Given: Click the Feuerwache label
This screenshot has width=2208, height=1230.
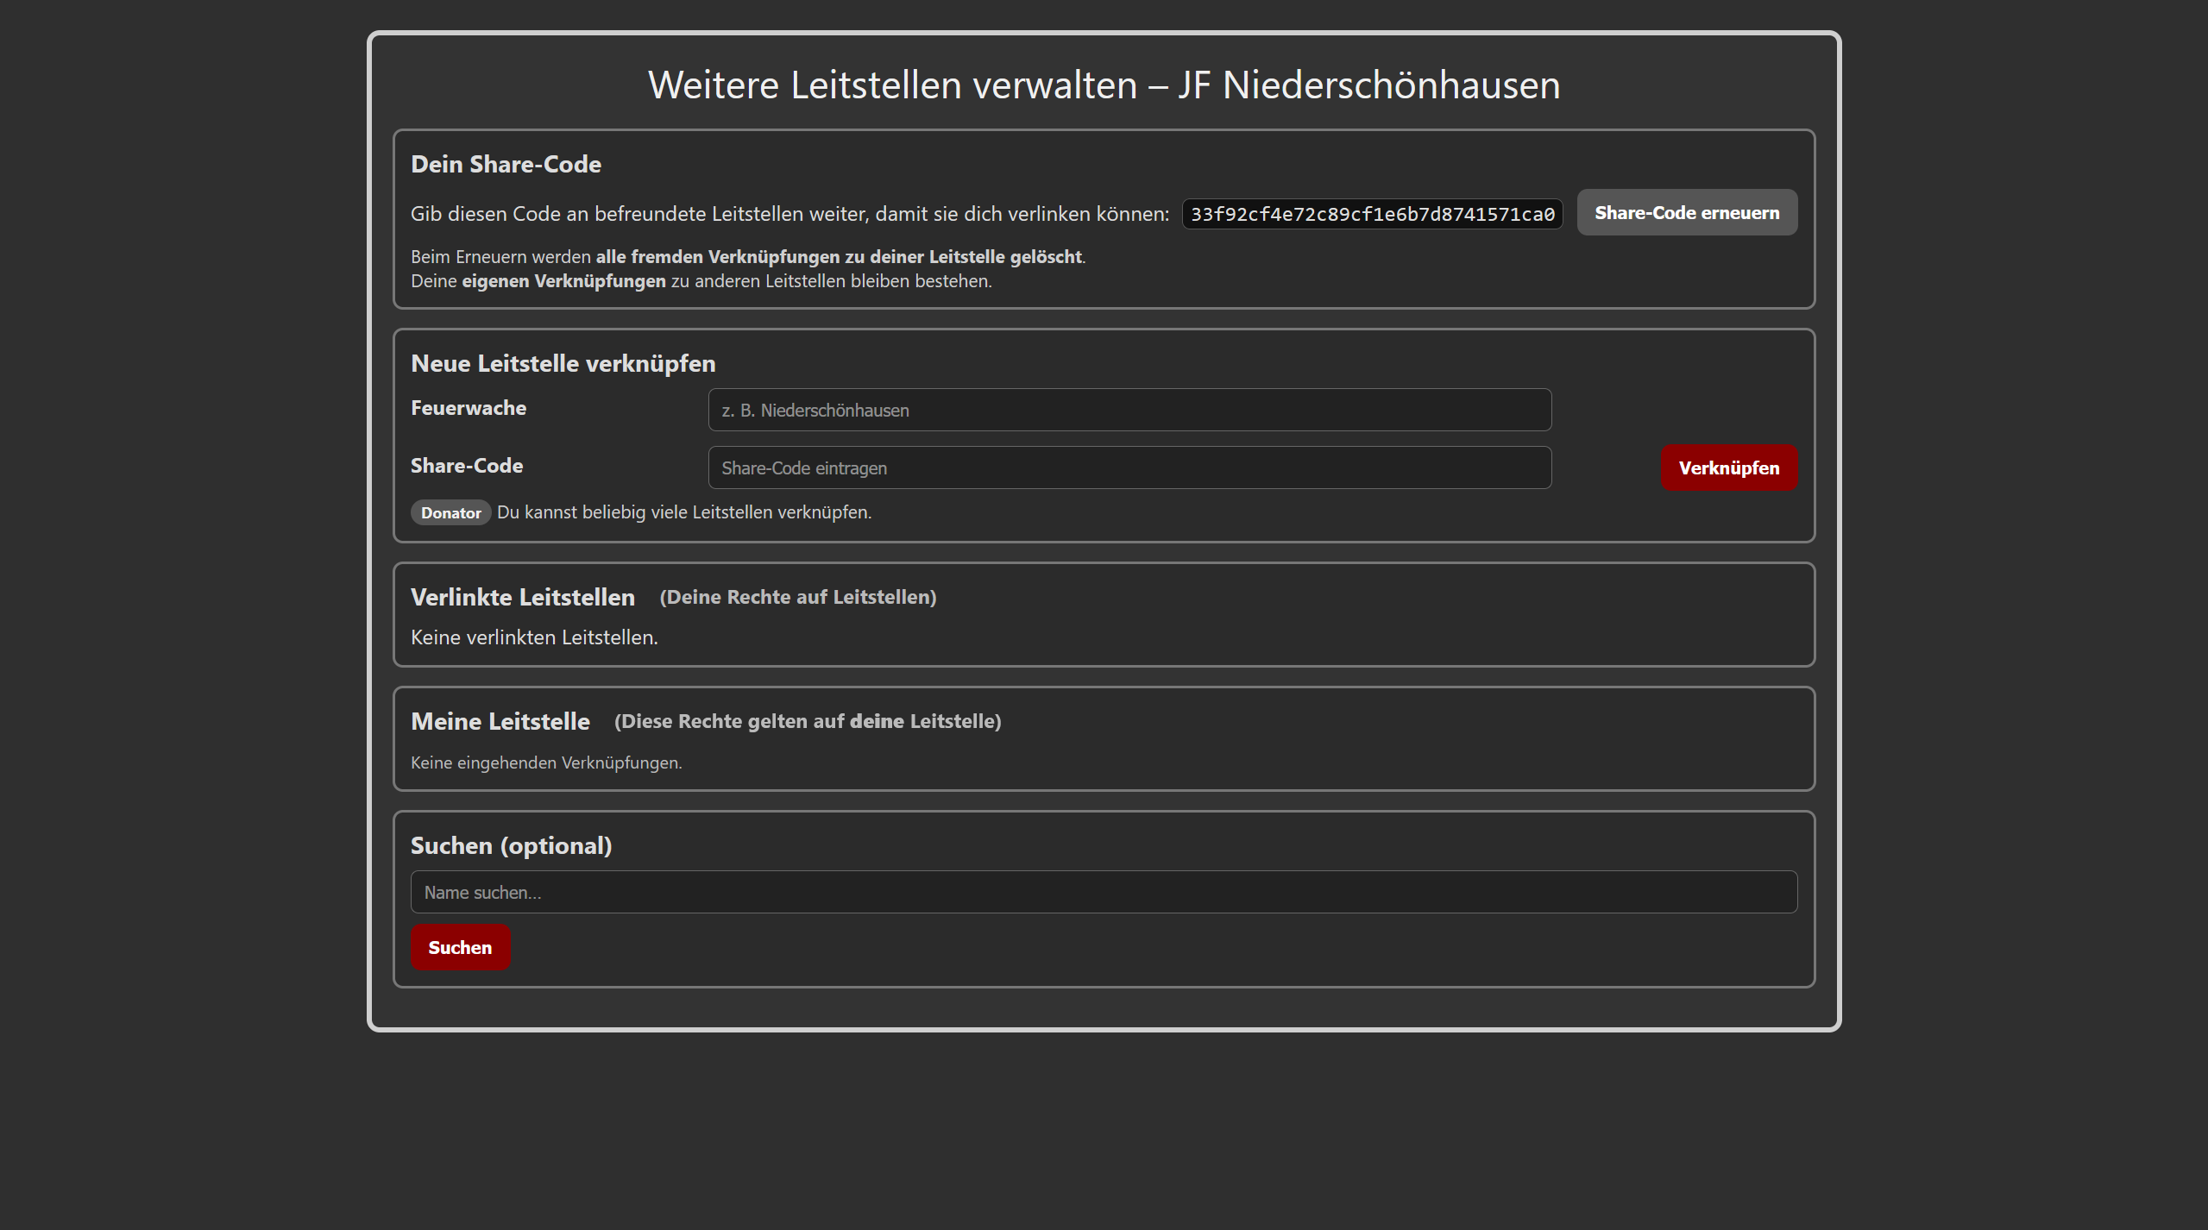Looking at the screenshot, I should click(469, 408).
